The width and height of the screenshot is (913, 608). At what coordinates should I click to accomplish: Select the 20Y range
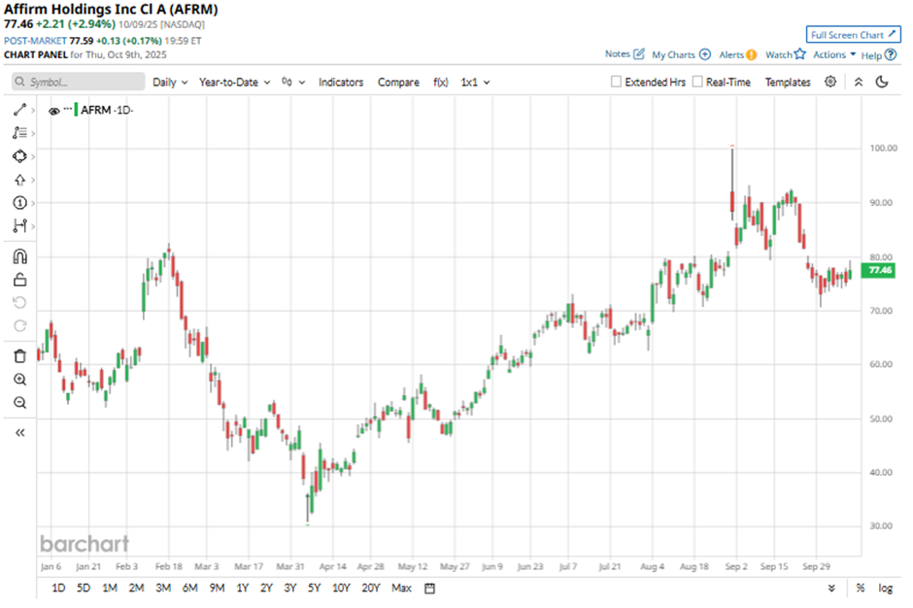[371, 588]
